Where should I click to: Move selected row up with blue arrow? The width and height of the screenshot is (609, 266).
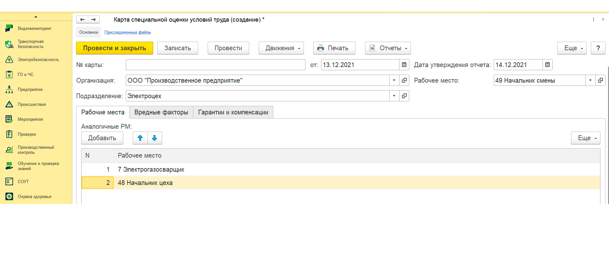pos(140,138)
